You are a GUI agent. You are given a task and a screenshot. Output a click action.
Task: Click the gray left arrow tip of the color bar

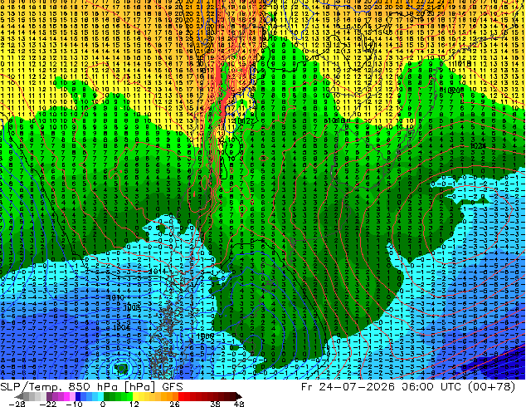coord(18,396)
